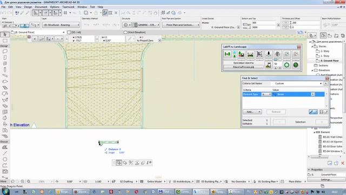This screenshot has height=195, width=346.
Task: Click the Mirror icon in the pet palette
Action: coord(131,162)
